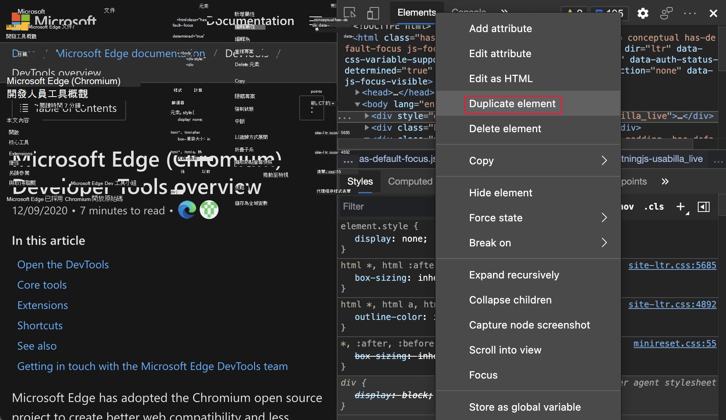
Task: Follow the Open the DevTools link
Action: point(63,265)
